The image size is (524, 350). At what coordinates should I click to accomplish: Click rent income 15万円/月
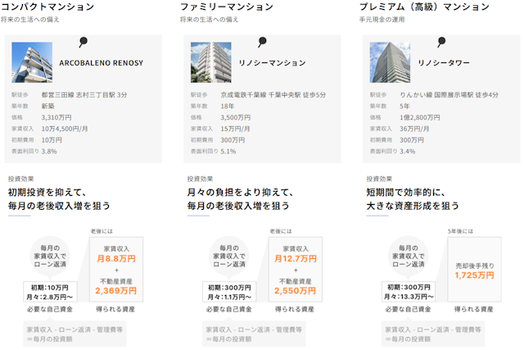coord(235,129)
